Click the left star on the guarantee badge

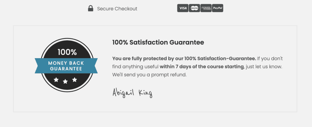[56, 80]
